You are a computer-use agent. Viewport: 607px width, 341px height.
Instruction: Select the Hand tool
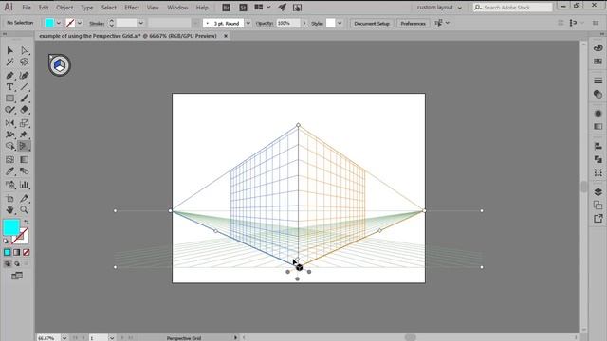pyautogui.click(x=10, y=210)
